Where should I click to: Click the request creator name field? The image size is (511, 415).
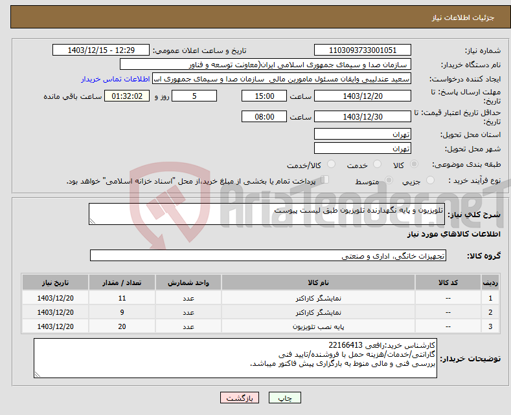point(282,79)
